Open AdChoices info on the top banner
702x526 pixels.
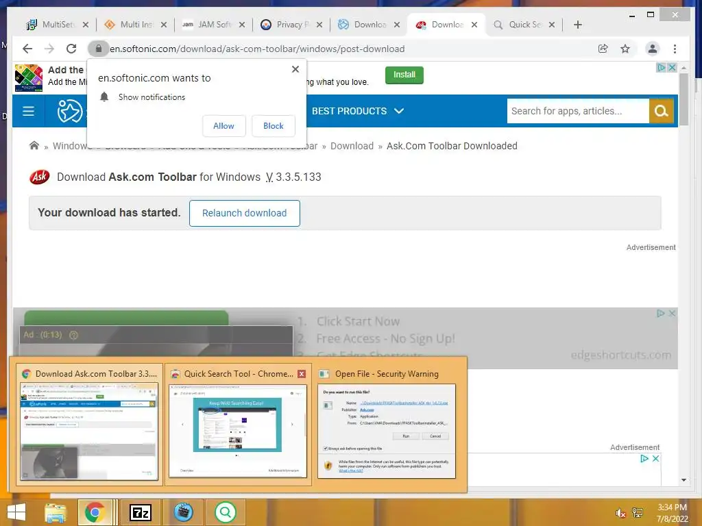pos(661,68)
